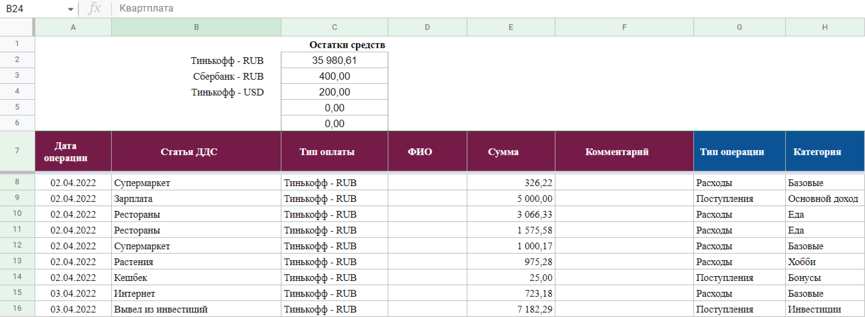Select the Основной доход category cell
The height and width of the screenshot is (317, 865).
coord(824,198)
